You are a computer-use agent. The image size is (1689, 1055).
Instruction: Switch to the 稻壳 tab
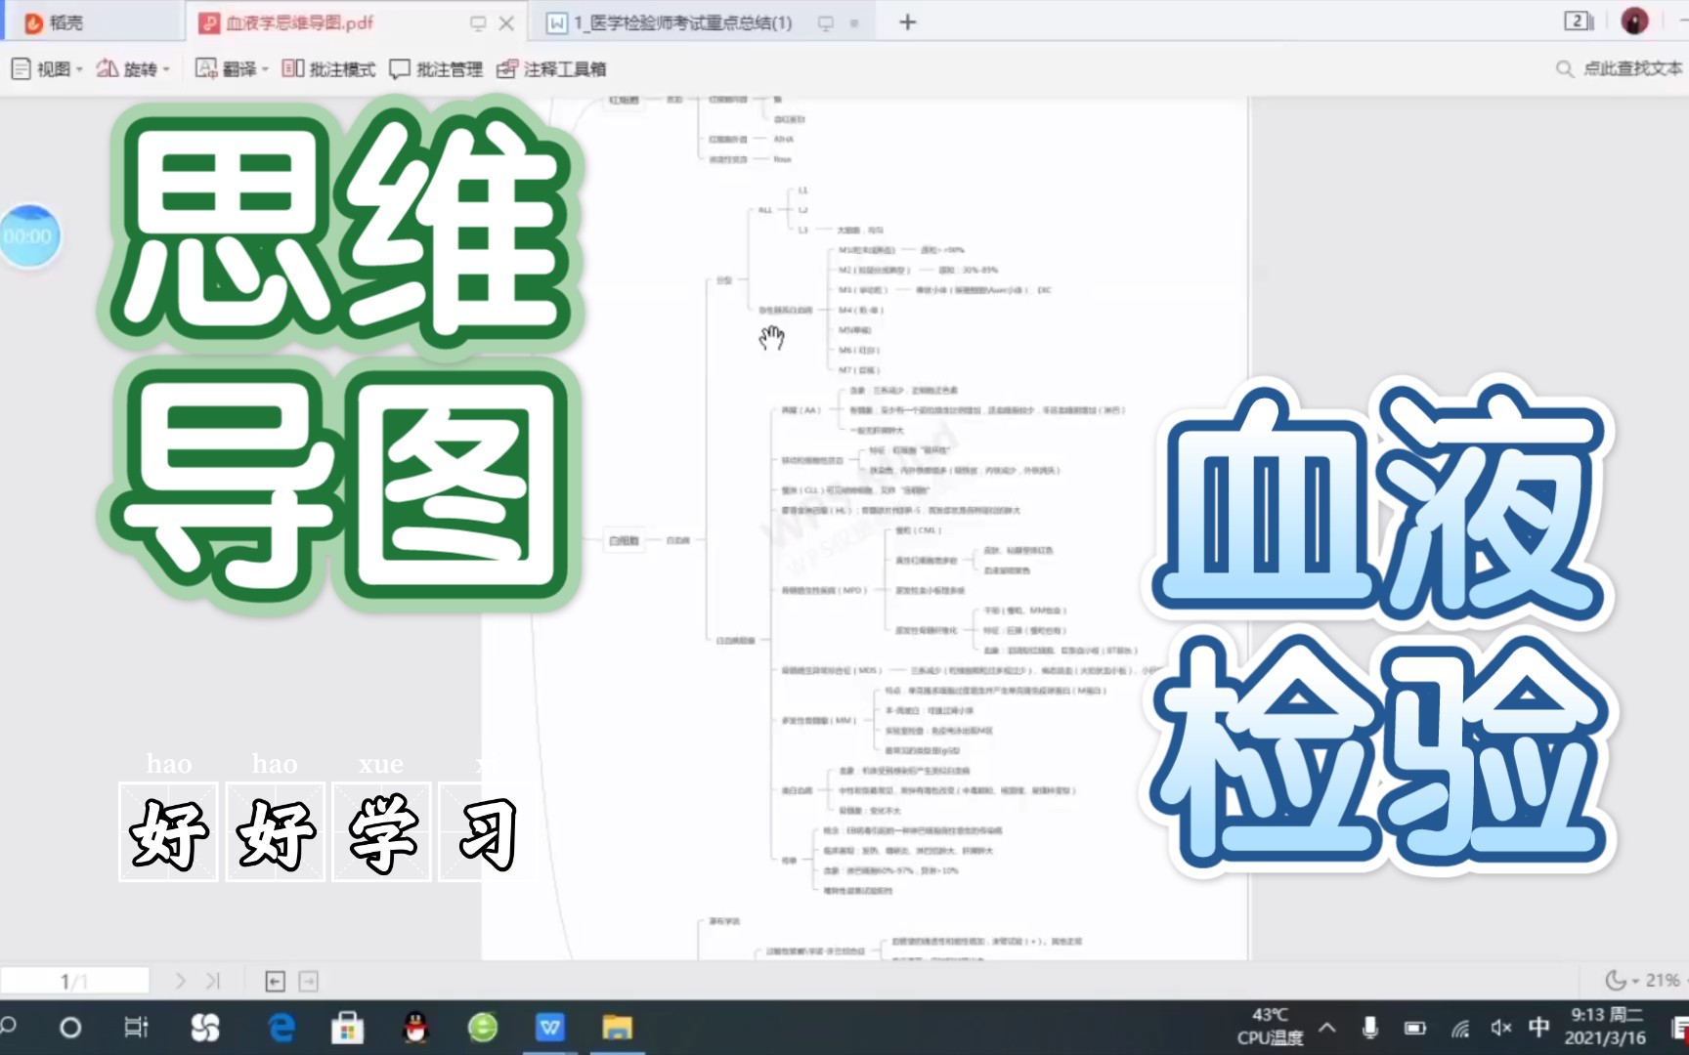[54, 22]
